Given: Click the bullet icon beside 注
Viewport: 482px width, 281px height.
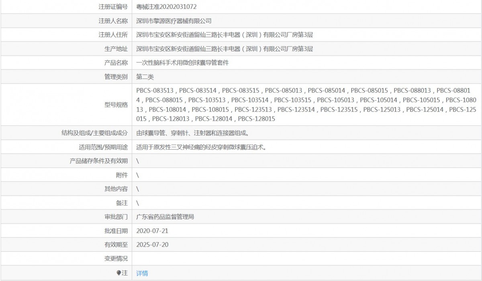Looking at the screenshot, I should 118,273.
